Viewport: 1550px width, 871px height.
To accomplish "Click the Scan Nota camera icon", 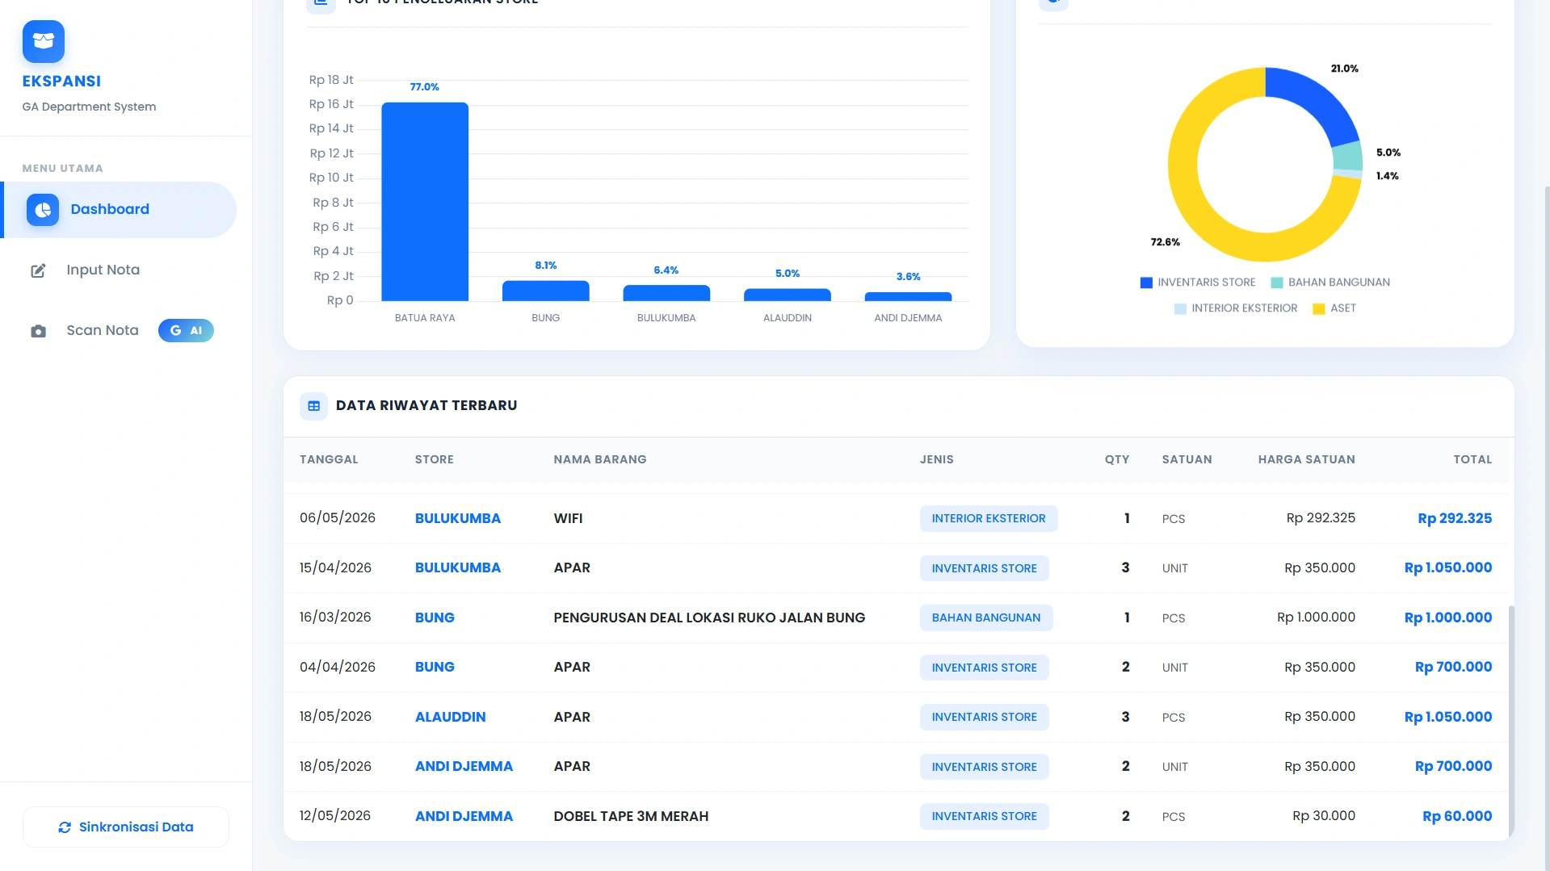I will 38,331.
